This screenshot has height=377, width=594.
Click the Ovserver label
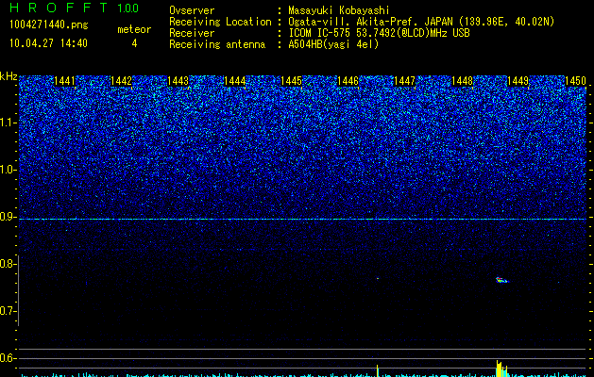click(192, 10)
